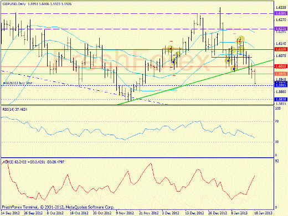This screenshot has width=288, height=216.
Task: Click the topmost circled marker in January 2013
Action: (x=241, y=39)
